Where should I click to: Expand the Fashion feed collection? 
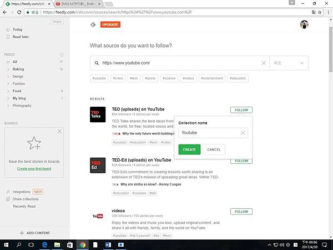(8, 84)
